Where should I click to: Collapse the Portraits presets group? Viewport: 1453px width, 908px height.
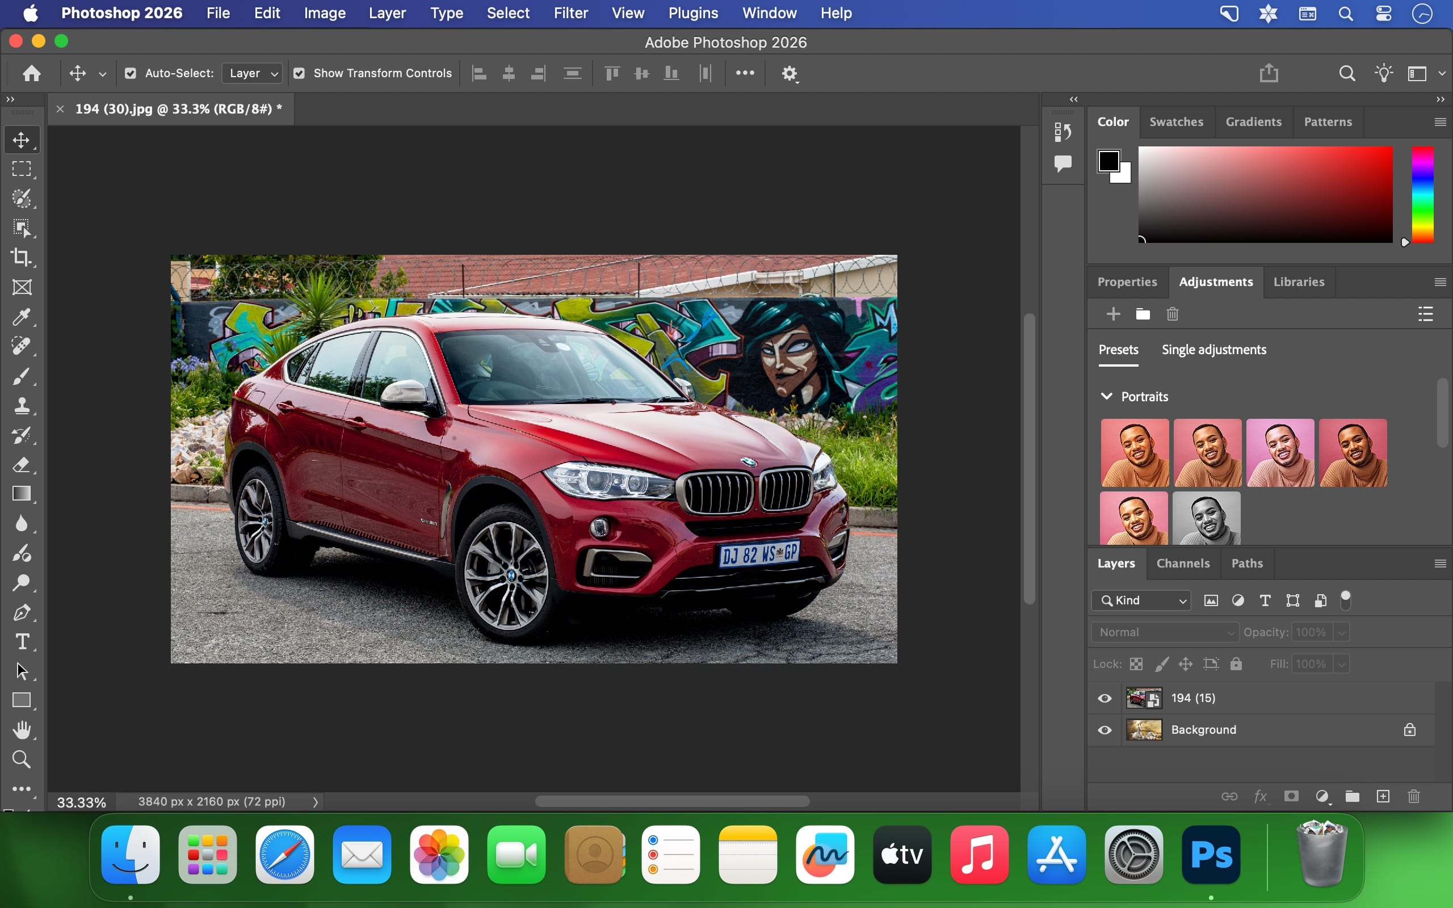pyautogui.click(x=1106, y=396)
